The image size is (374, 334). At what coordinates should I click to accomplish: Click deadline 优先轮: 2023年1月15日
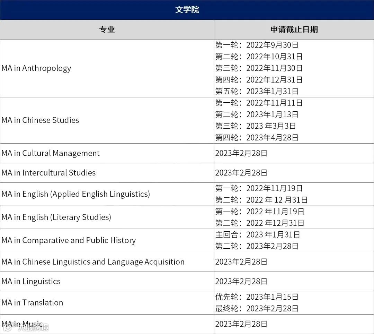coord(257,297)
